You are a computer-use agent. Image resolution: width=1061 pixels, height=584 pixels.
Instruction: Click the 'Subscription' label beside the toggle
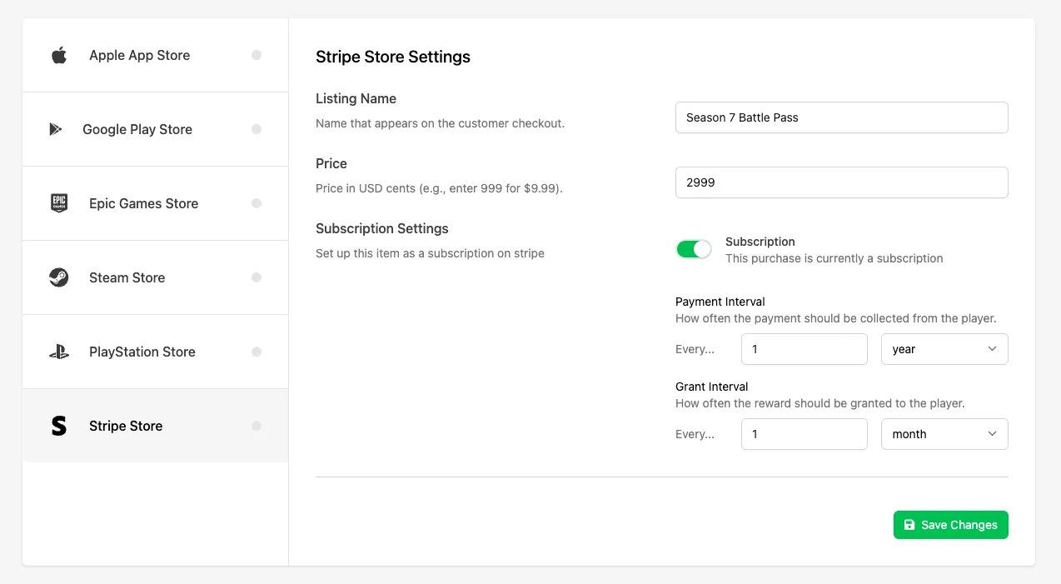[760, 242]
